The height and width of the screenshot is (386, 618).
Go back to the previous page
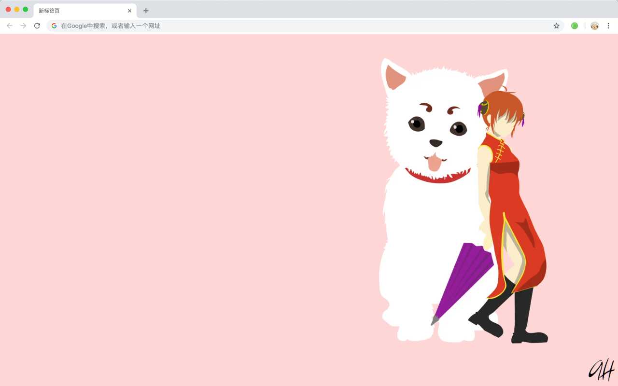[10, 26]
